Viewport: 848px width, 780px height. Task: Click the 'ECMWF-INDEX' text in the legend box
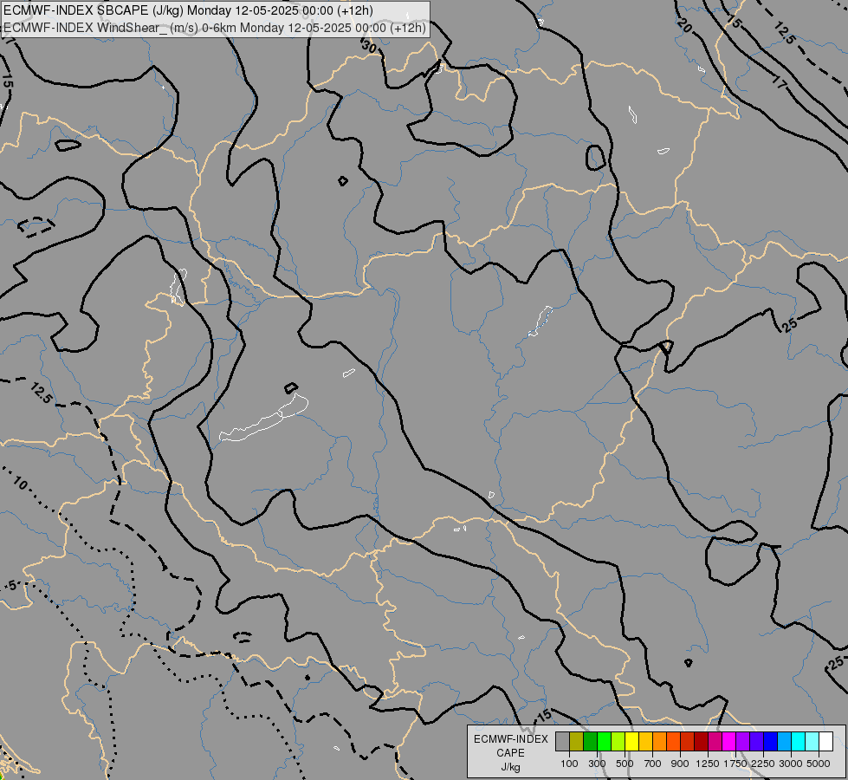510,739
